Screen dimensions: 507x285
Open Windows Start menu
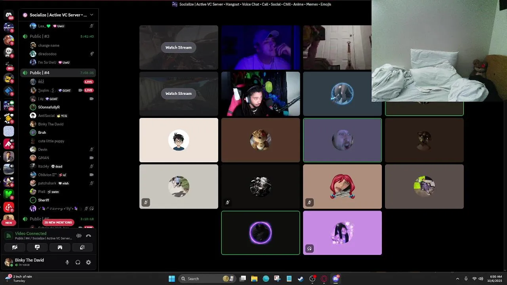point(172,279)
